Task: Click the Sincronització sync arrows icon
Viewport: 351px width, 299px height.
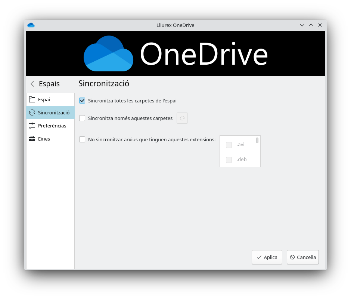Action: pyautogui.click(x=32, y=112)
